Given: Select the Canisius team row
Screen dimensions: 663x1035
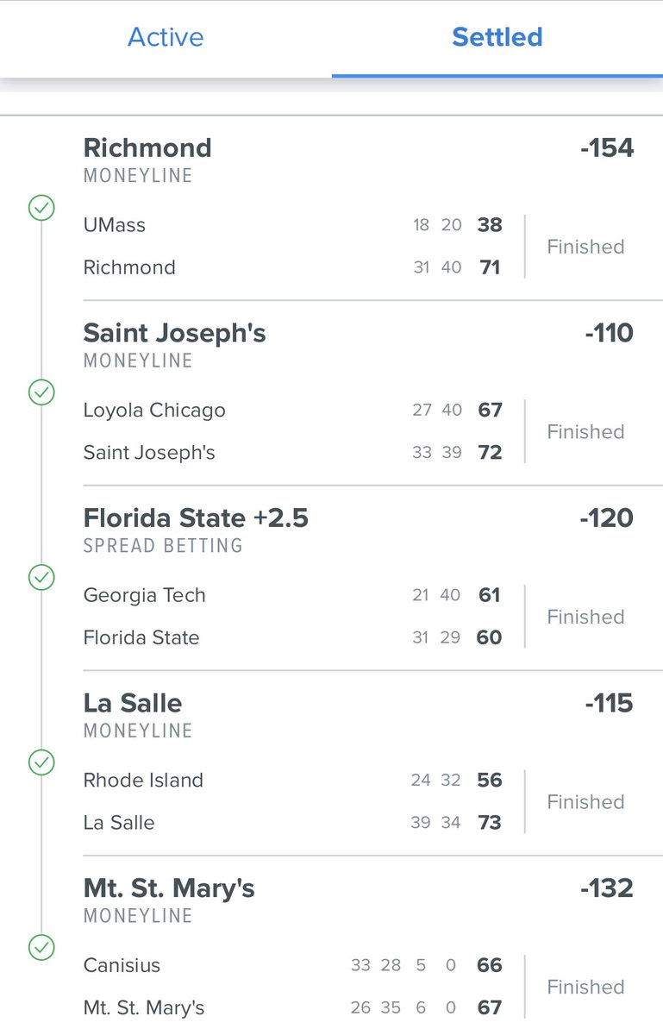Looking at the screenshot, I should click(122, 965).
